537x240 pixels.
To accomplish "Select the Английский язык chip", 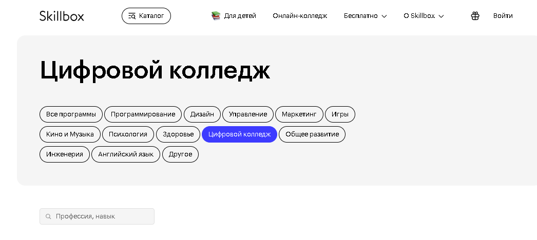I will (126, 154).
